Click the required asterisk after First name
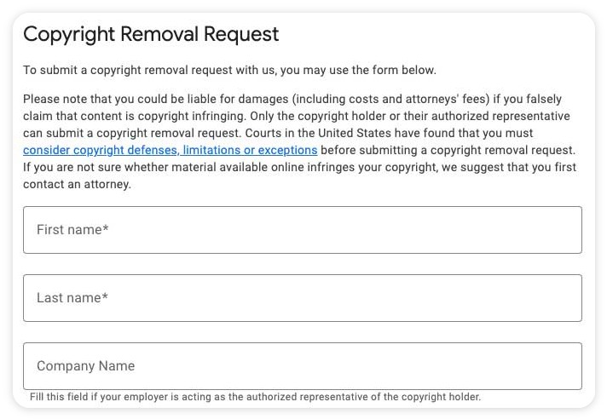Image resolution: width=607 pixels, height=419 pixels. pyautogui.click(x=106, y=229)
